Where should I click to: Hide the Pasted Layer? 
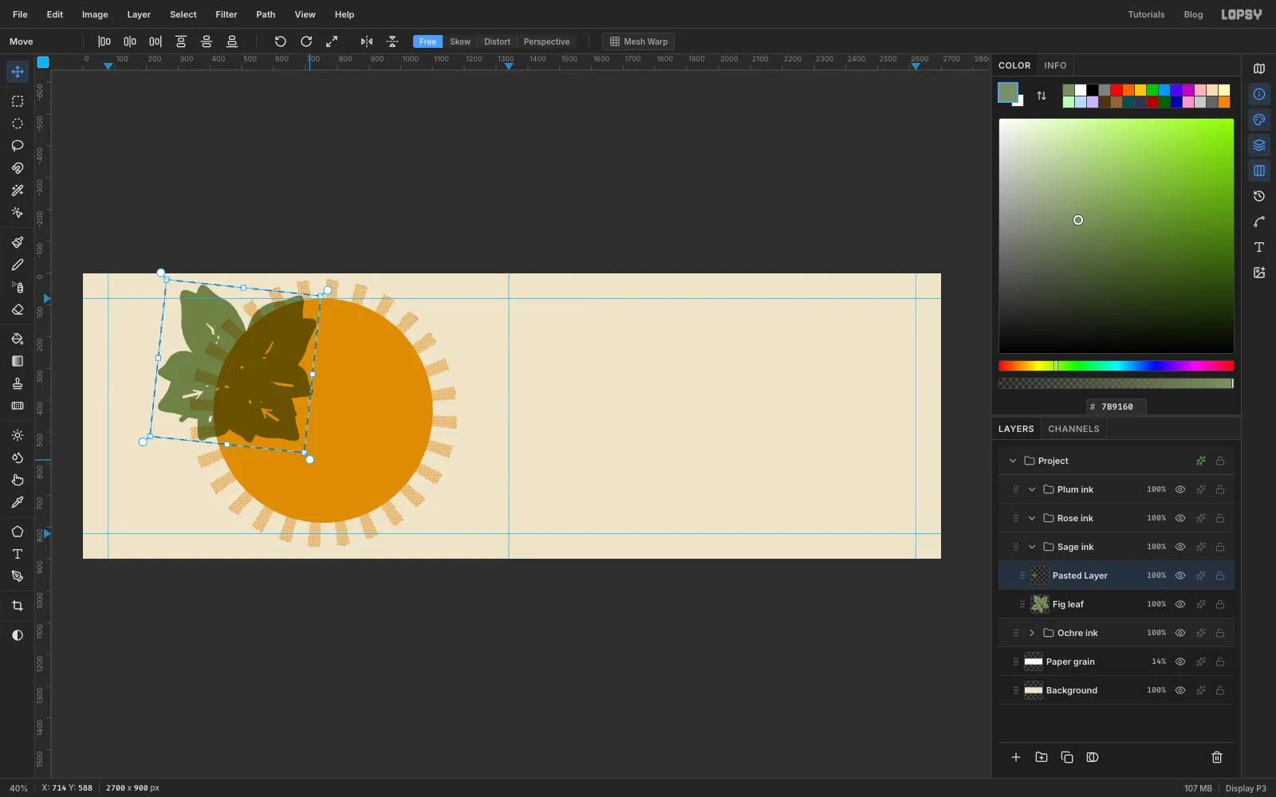[x=1180, y=575]
